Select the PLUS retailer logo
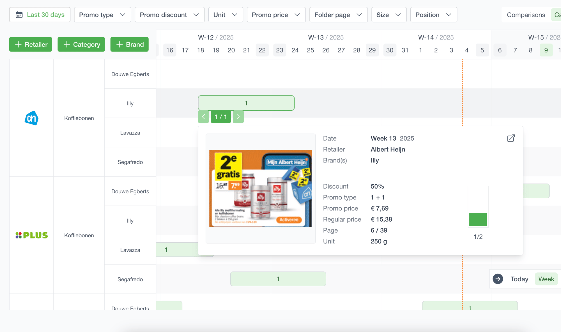This screenshot has width=561, height=332. pos(31,235)
